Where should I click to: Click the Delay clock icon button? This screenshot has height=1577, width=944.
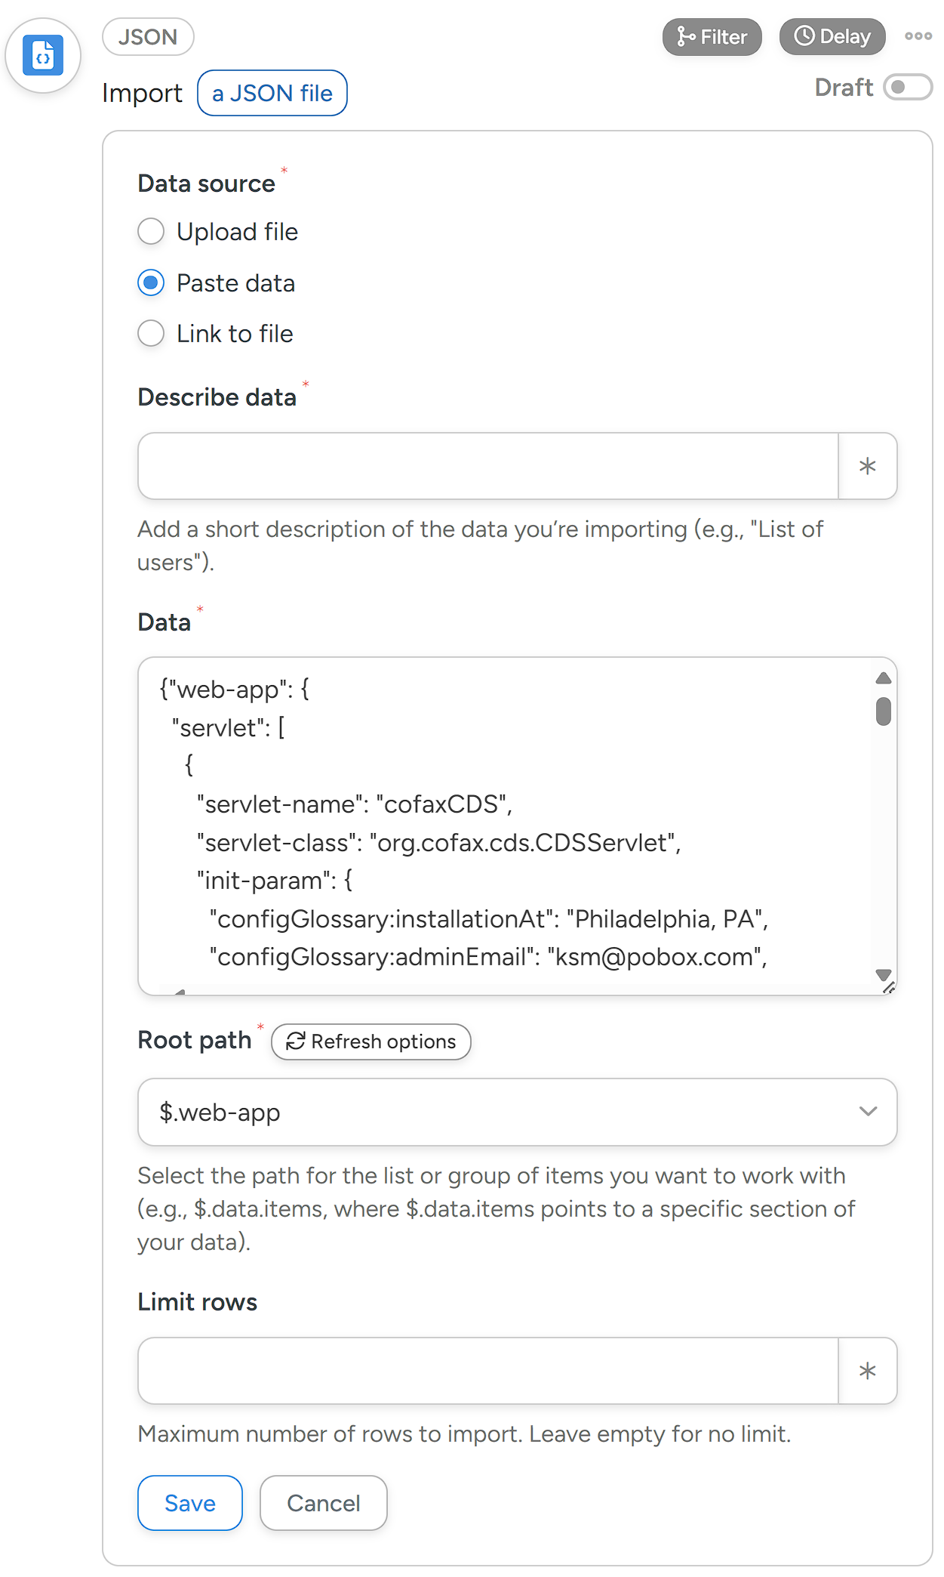pos(832,37)
